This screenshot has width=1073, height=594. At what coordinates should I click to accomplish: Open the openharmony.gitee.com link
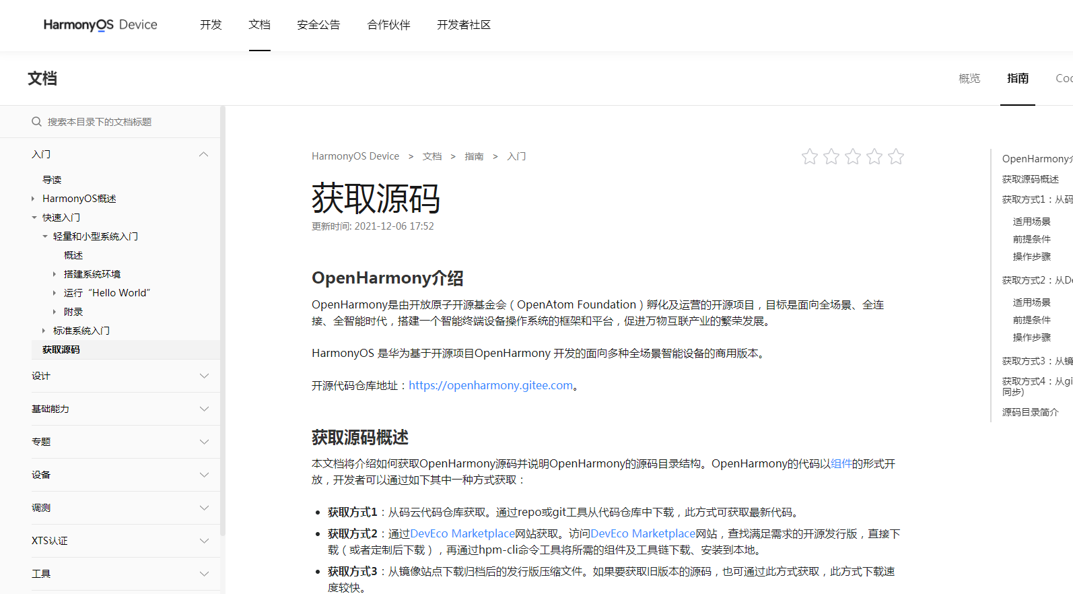pos(491,385)
